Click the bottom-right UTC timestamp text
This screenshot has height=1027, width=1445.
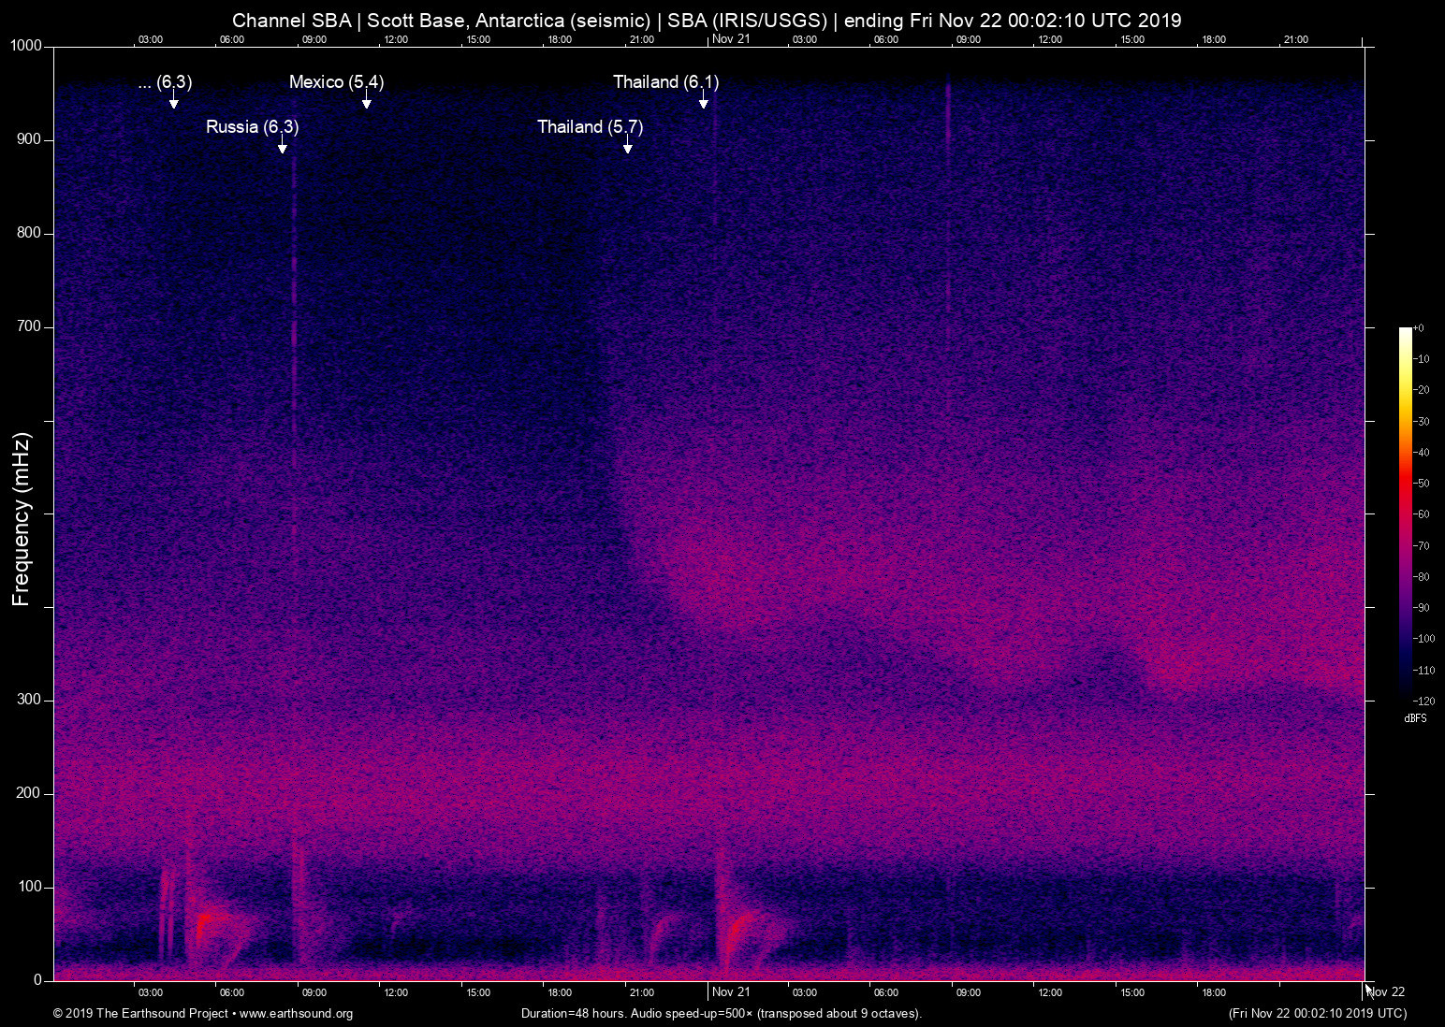[1317, 1013]
